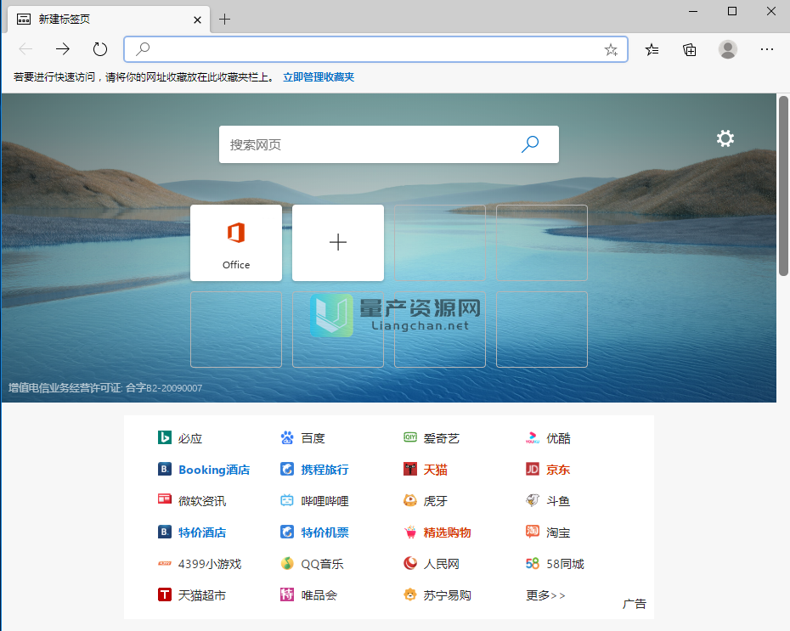790x631 pixels.
Task: Add a site with the plus tile
Action: pos(338,243)
